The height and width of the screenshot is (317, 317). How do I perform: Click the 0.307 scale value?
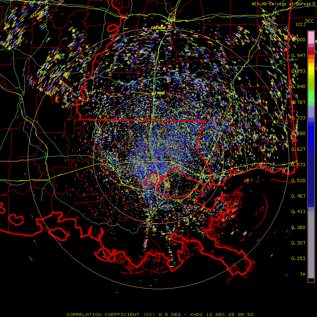[298, 243]
